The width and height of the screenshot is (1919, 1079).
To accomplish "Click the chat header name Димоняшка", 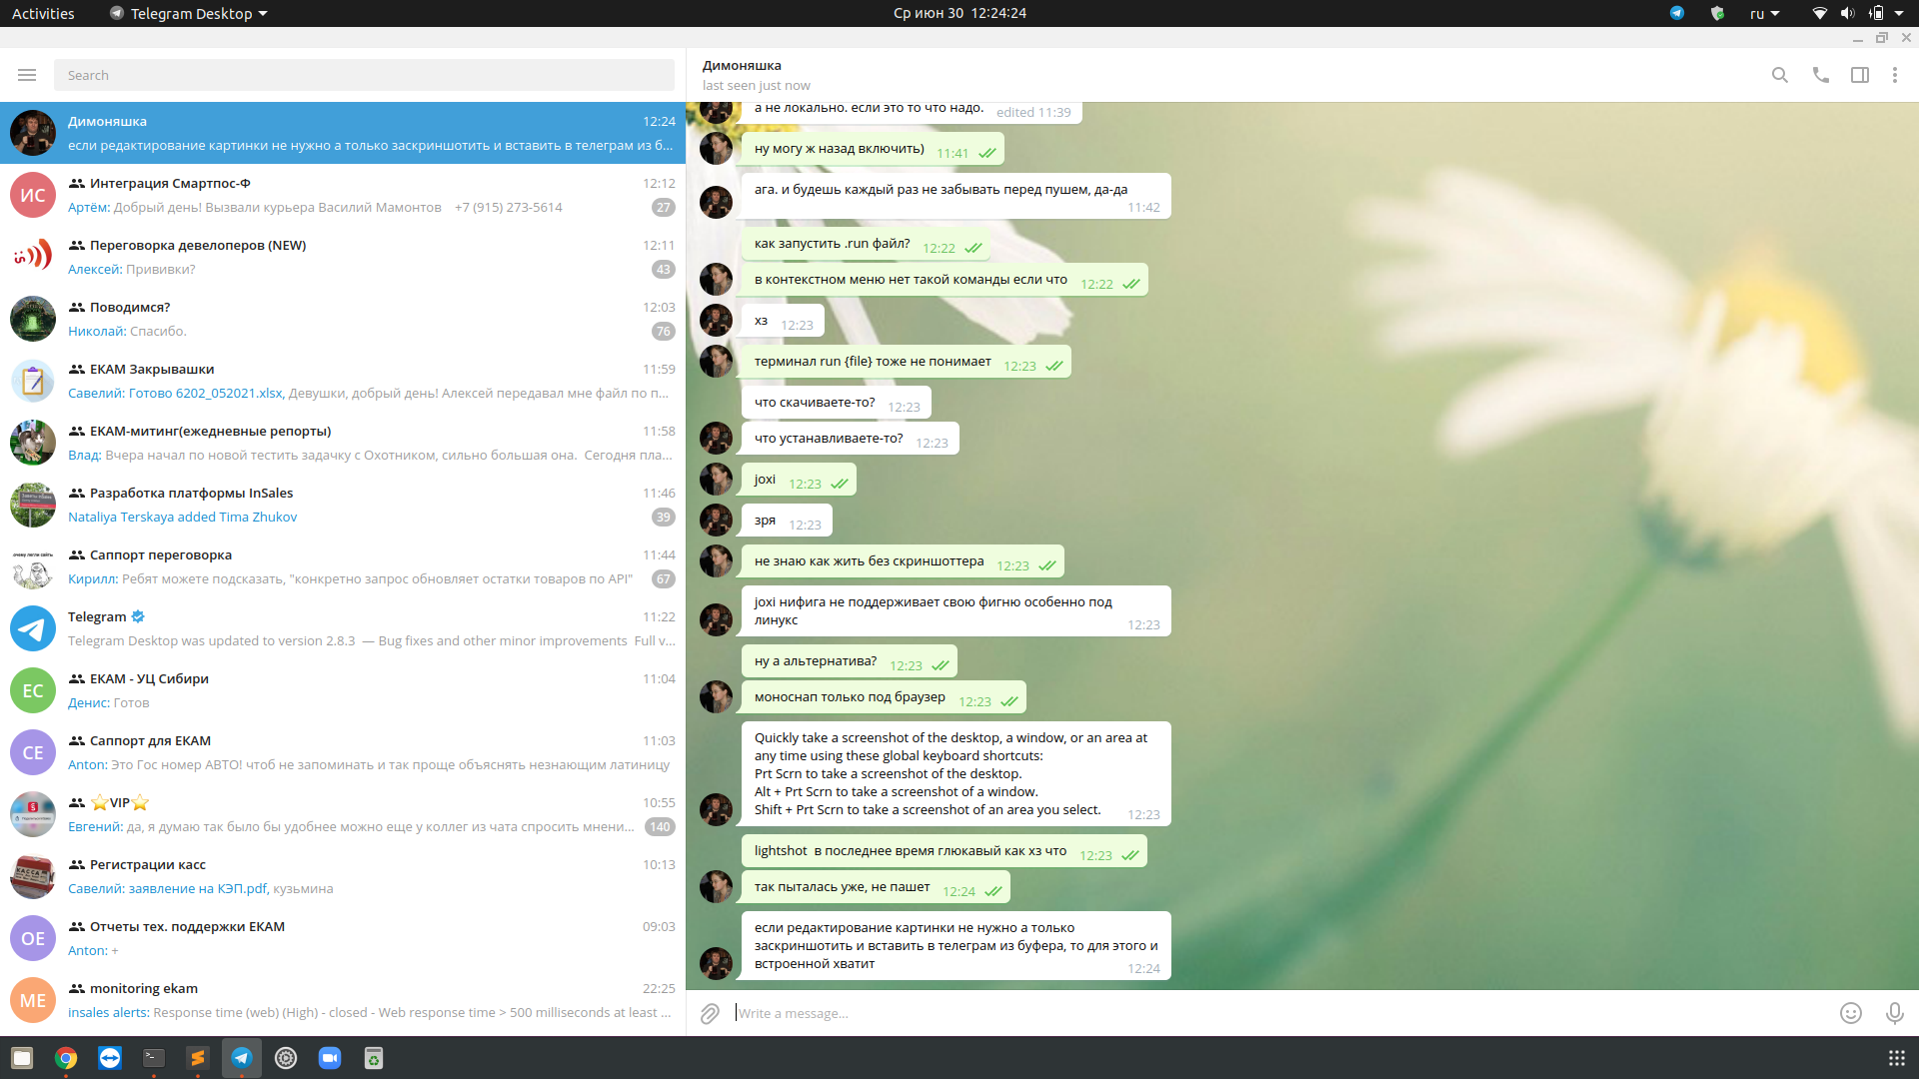I will (742, 65).
